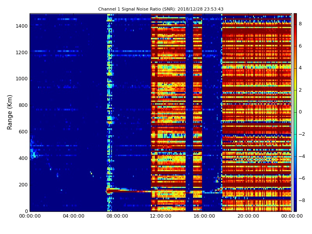Click the 12:00:00 time tick label

pos(161,216)
